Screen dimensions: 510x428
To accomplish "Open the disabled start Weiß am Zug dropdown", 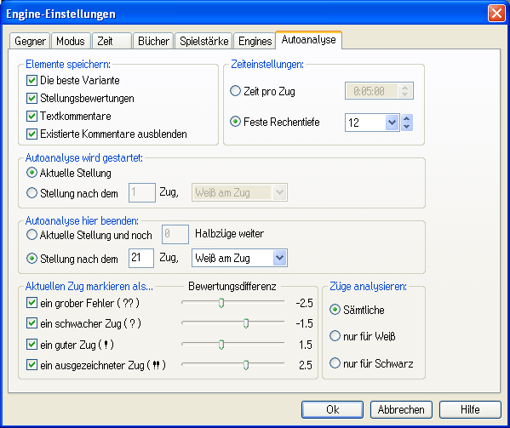I will (280, 192).
